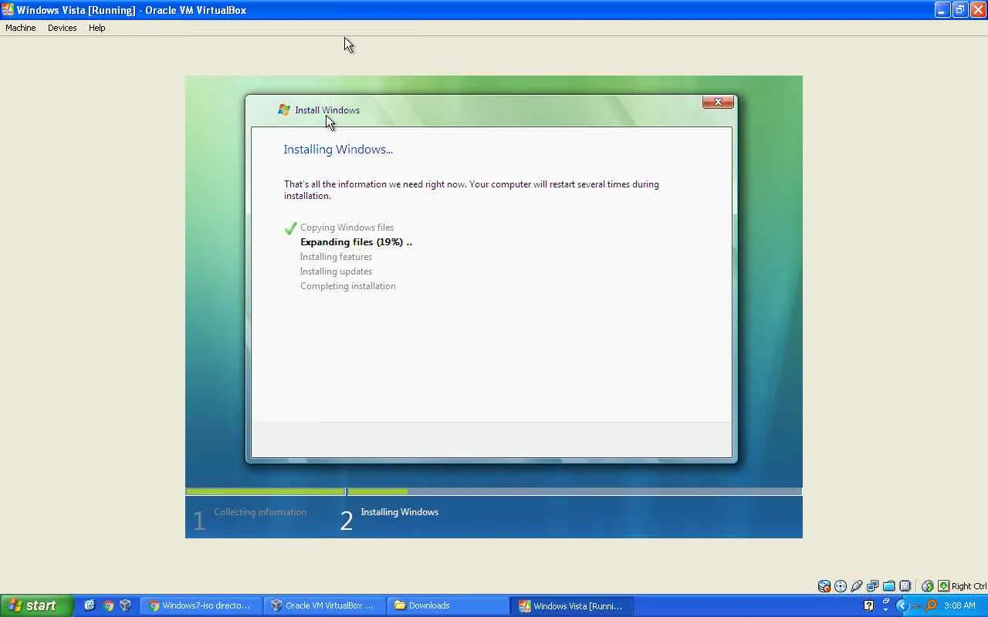988x617 pixels.
Task: Open the Machine menu in VirtualBox
Action: (21, 28)
